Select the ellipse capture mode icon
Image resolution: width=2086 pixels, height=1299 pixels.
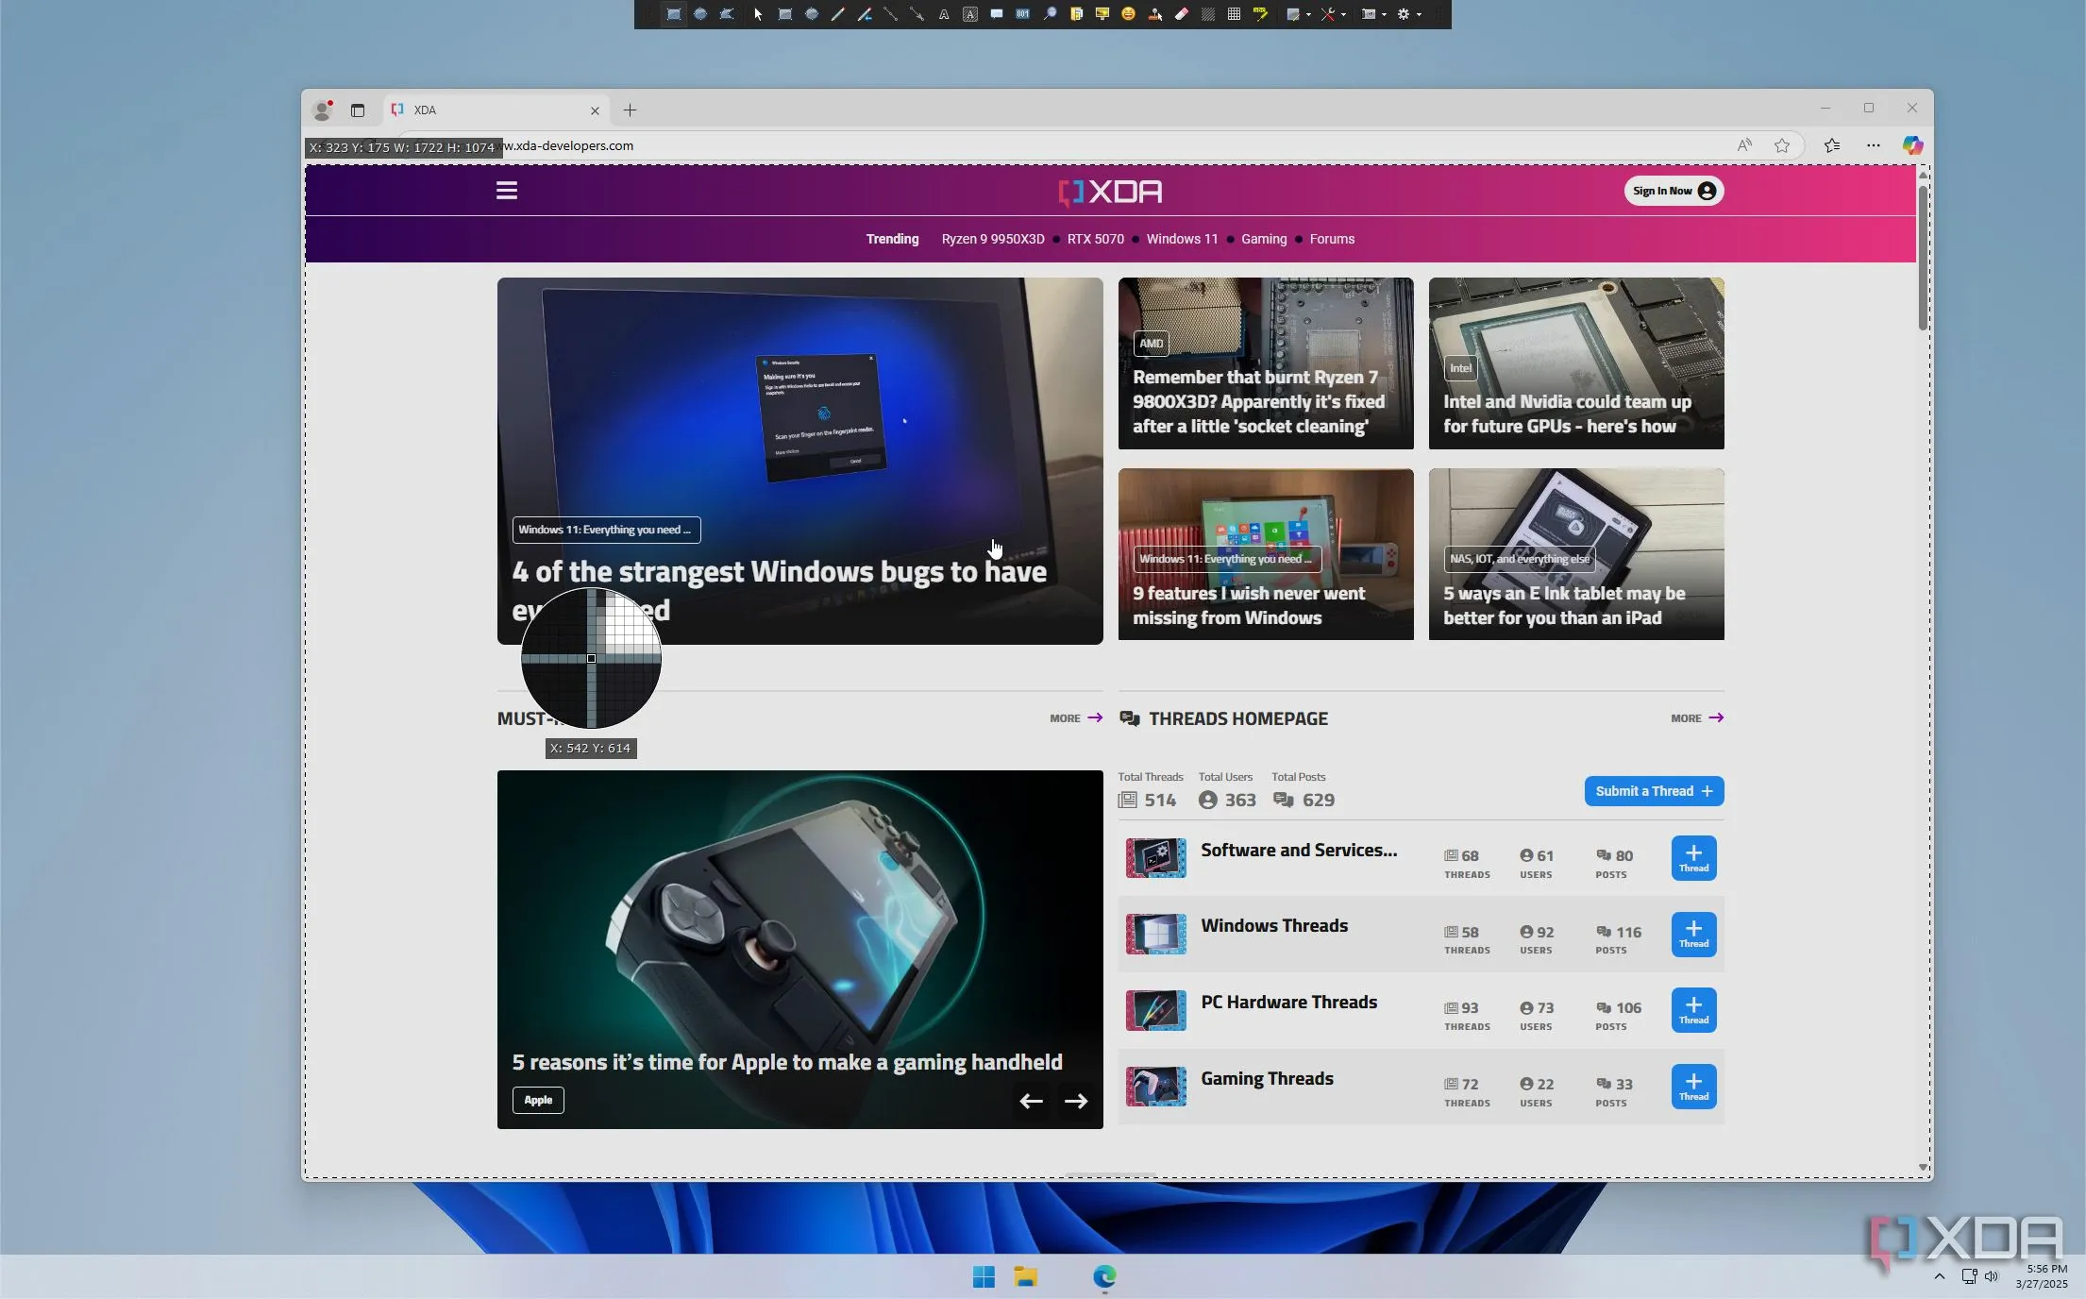[x=700, y=14]
